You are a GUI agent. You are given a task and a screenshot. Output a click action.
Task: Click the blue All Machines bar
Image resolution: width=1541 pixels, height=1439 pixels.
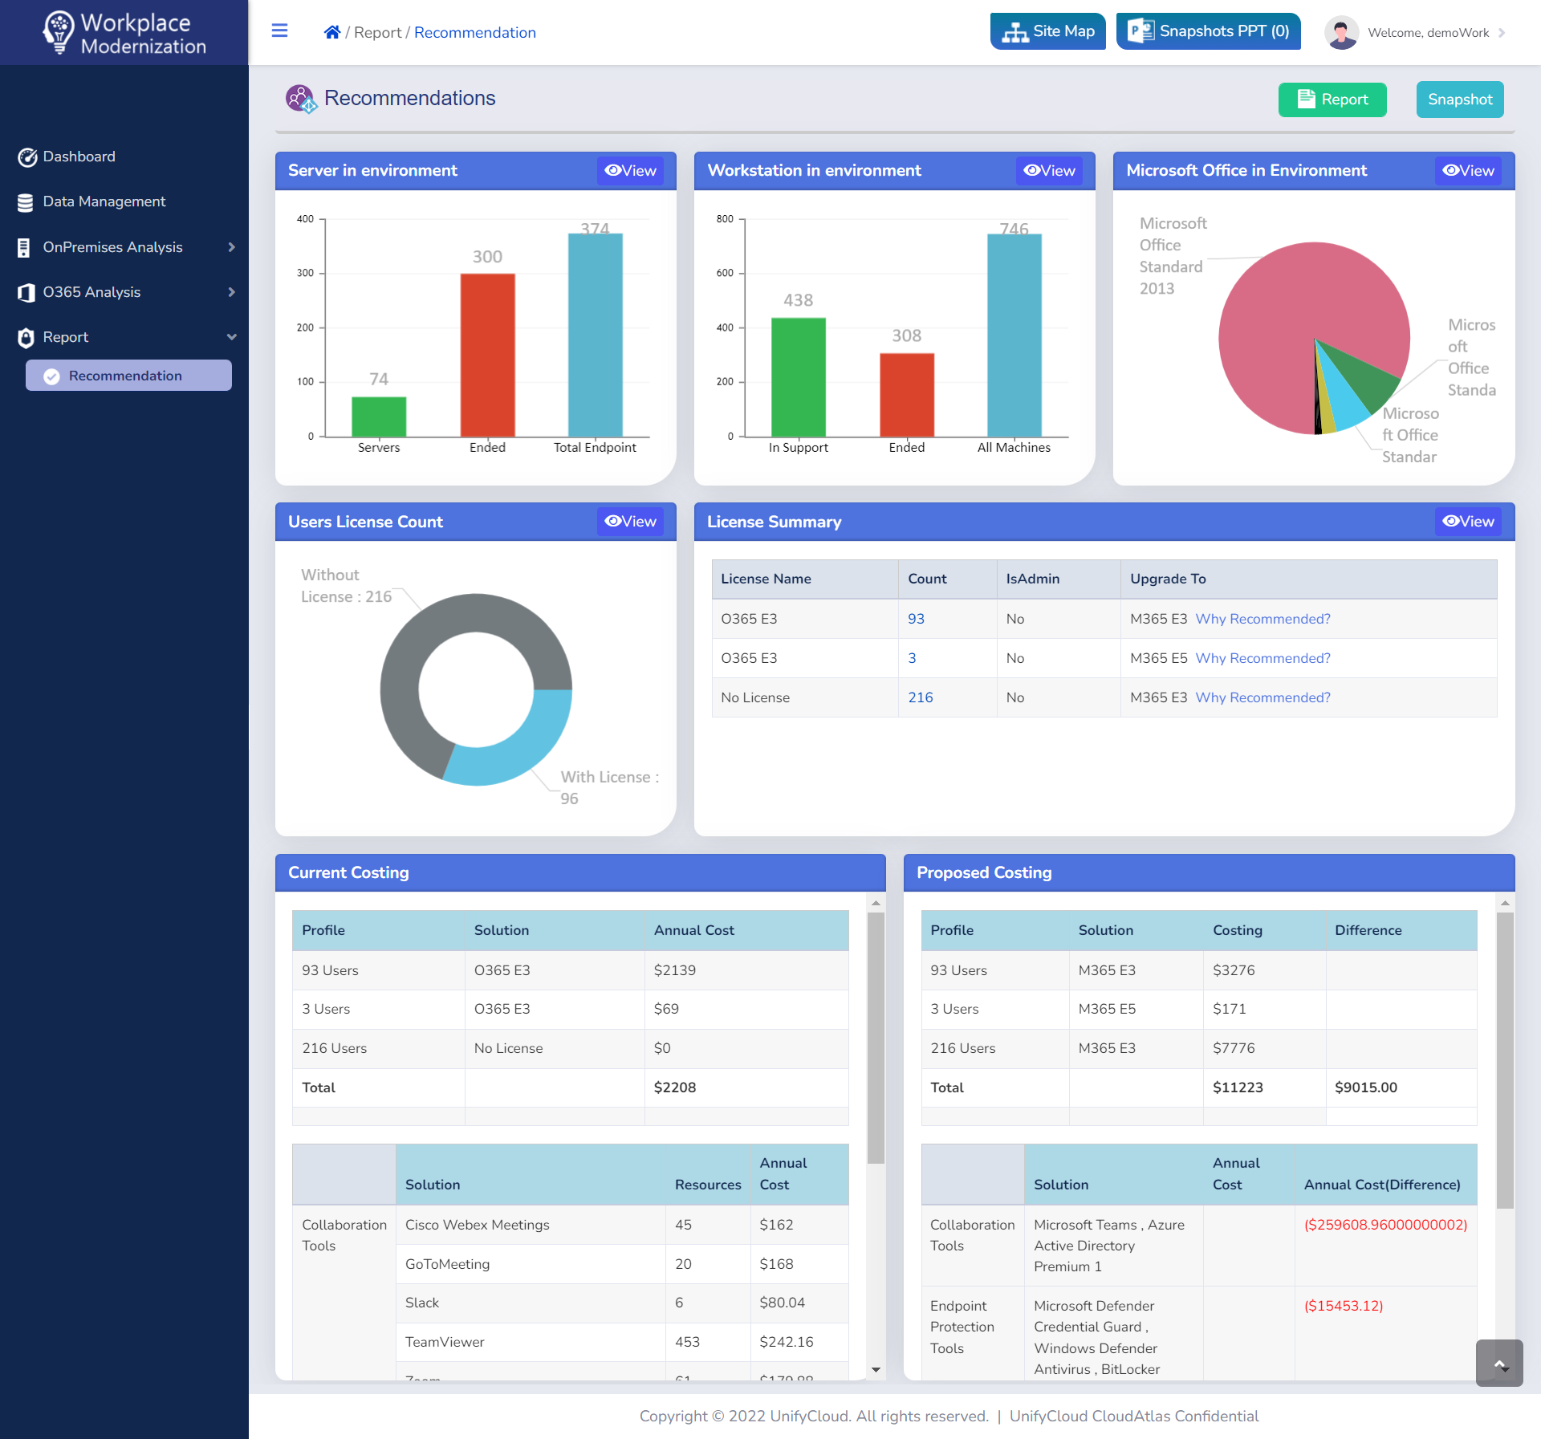coord(1014,335)
